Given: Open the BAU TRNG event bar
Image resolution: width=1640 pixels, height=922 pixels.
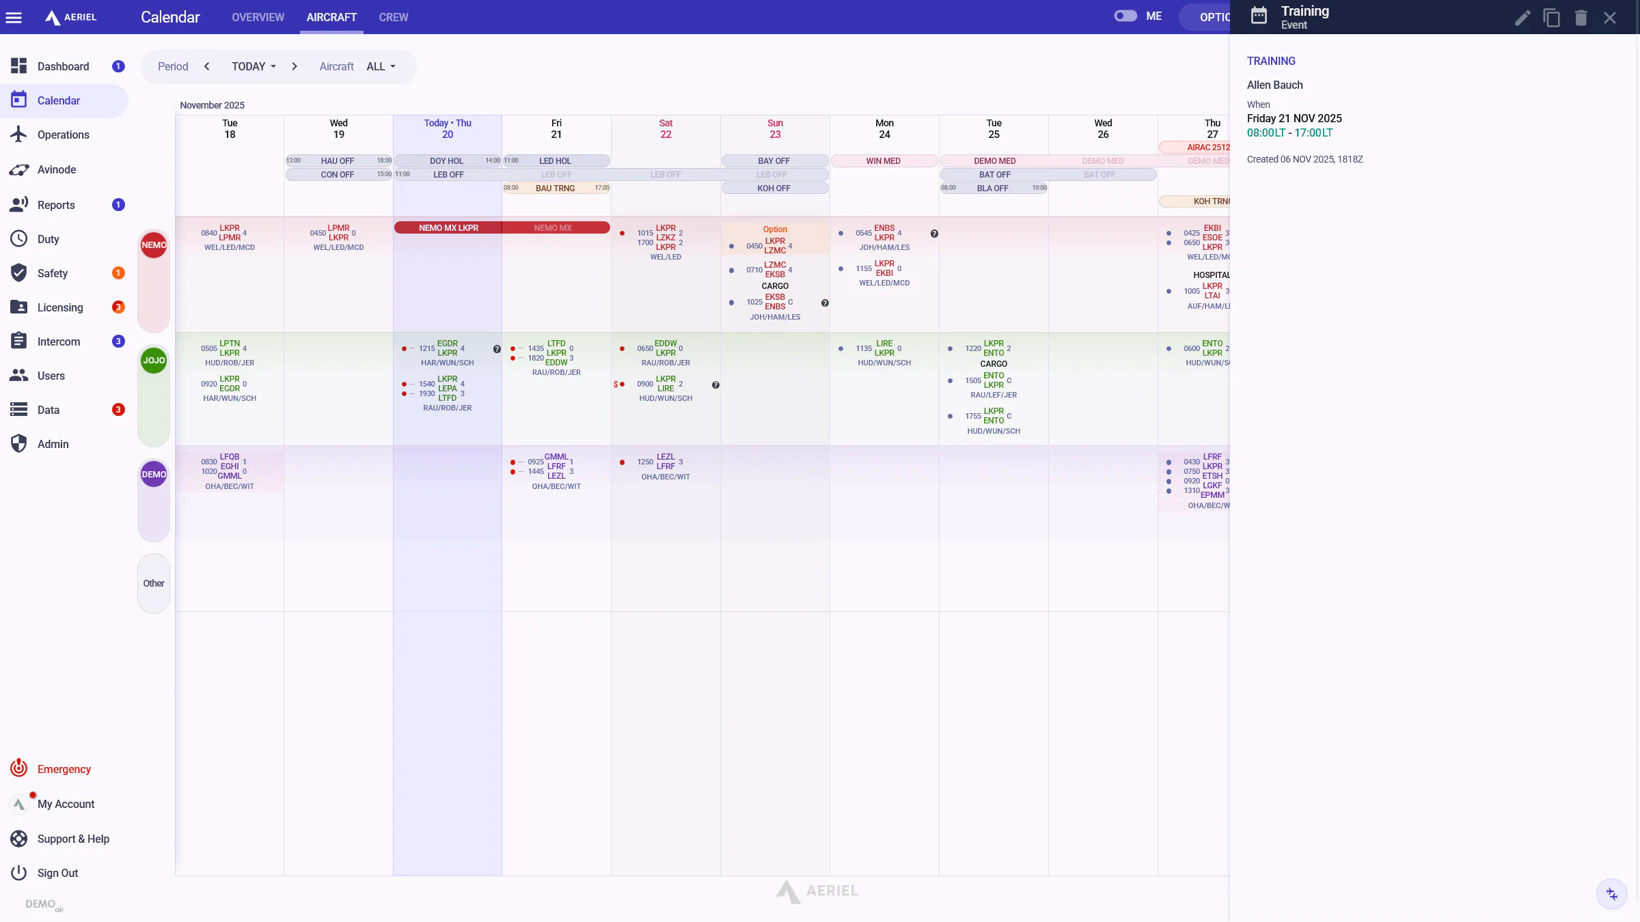Looking at the screenshot, I should (x=556, y=188).
